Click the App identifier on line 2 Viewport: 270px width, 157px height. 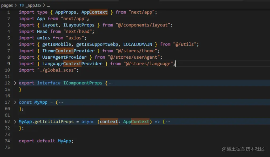pyautogui.click(x=41, y=19)
